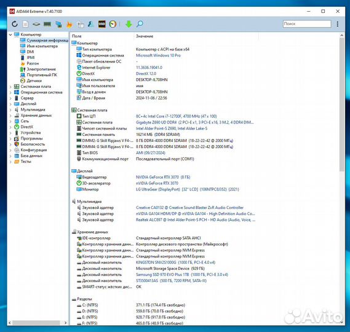Expand the Дисплей tree node

[10, 104]
